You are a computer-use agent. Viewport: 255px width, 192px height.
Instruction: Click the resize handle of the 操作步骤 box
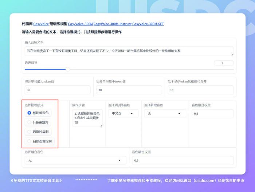click(101, 125)
